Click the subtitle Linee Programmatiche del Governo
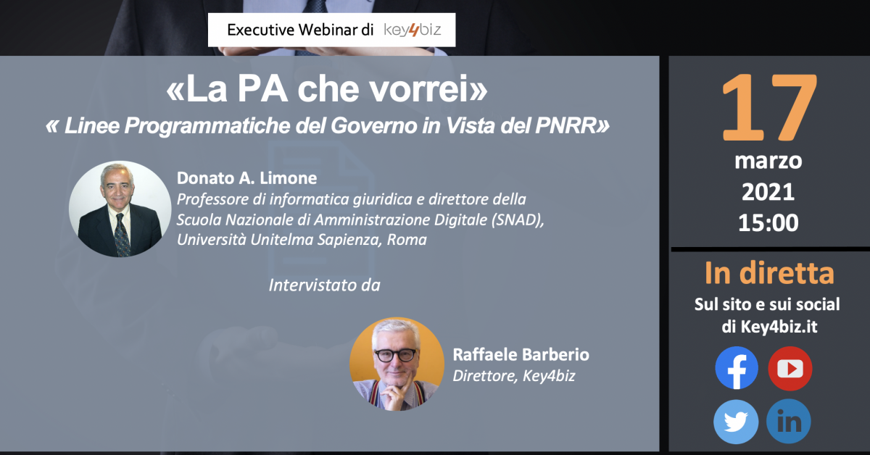 point(327,126)
